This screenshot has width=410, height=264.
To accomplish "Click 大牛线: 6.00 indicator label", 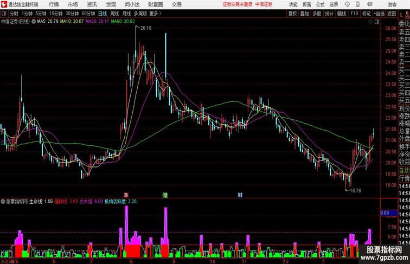I will (x=91, y=202).
